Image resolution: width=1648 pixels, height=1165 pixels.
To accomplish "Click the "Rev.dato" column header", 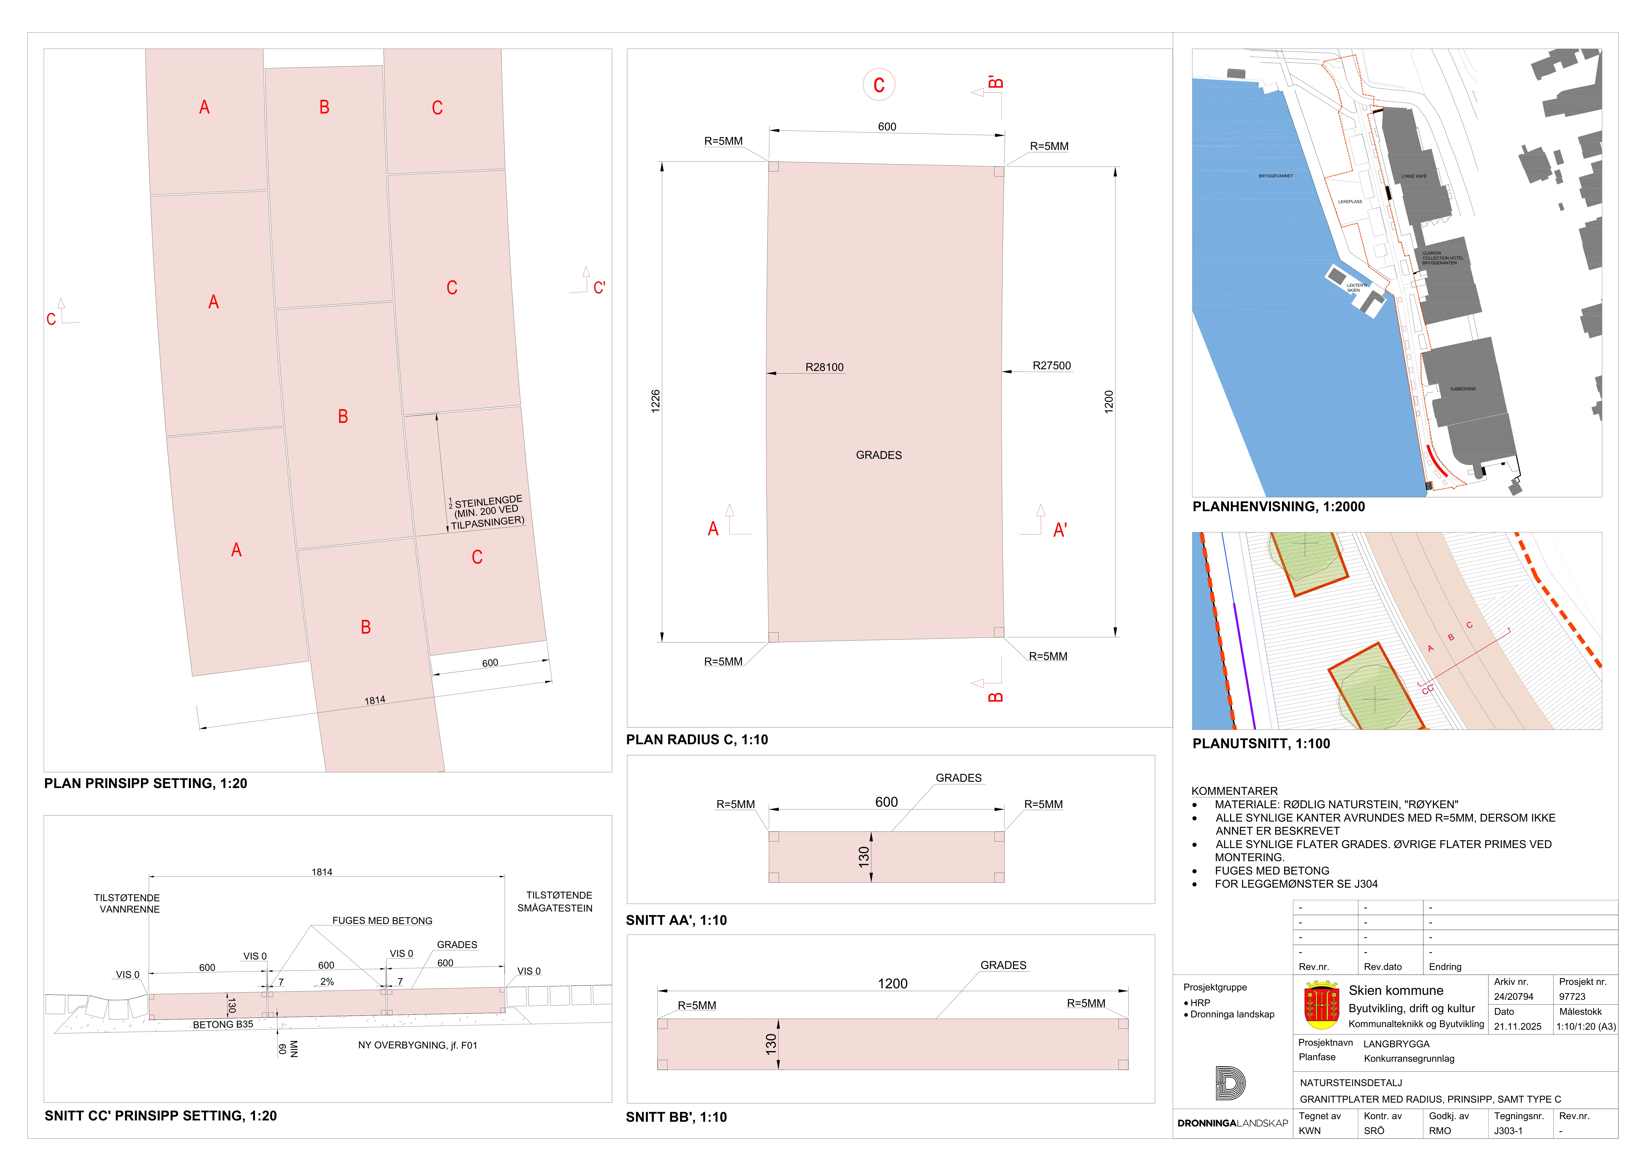I will [x=1382, y=967].
